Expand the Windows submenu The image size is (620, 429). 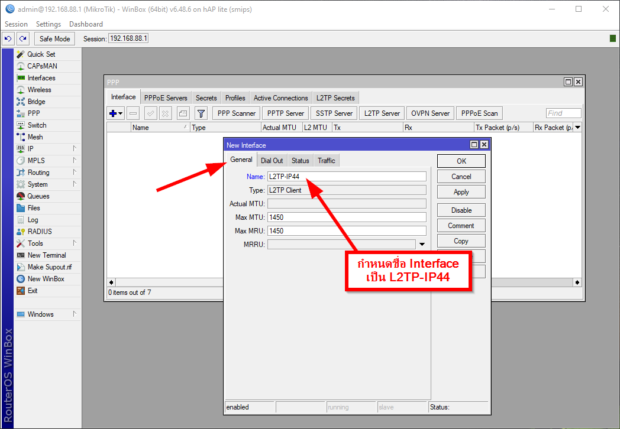(75, 314)
